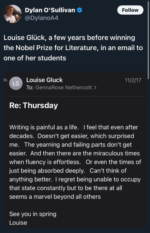
Task: Click the tweet text about Louise Glück
Action: (x=73, y=48)
